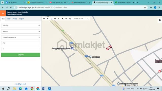The image size is (162, 91).
Task: Refresh the map view
Action: (x=51, y=18)
